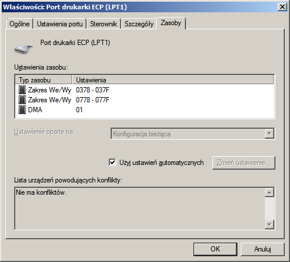290x262 pixels.
Task: Switch to the Ogólne tab
Action: click(19, 24)
